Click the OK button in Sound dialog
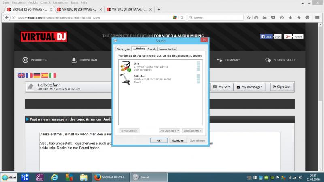The height and width of the screenshot is (182, 324). [x=159, y=140]
